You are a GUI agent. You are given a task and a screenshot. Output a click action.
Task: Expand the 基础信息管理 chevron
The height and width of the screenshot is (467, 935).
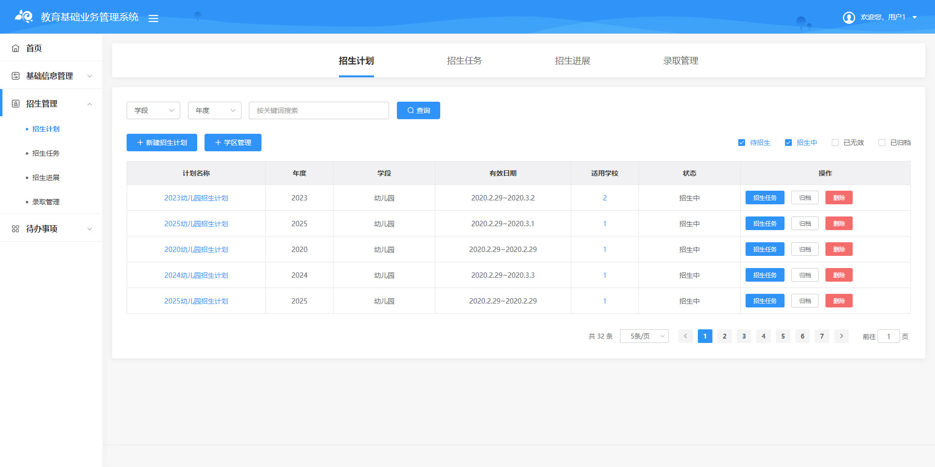point(90,76)
